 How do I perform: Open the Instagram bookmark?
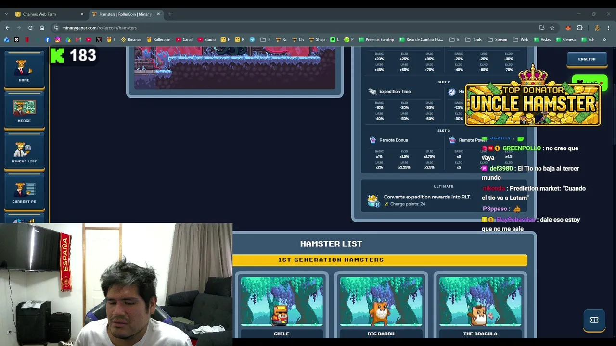point(57,39)
